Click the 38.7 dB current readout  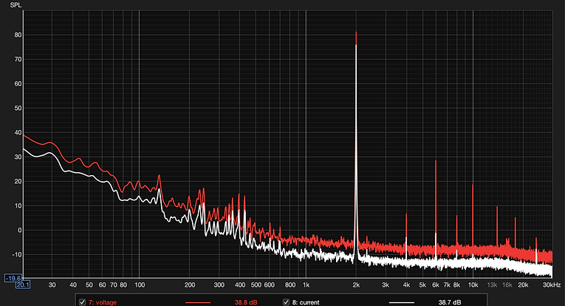coord(450,302)
